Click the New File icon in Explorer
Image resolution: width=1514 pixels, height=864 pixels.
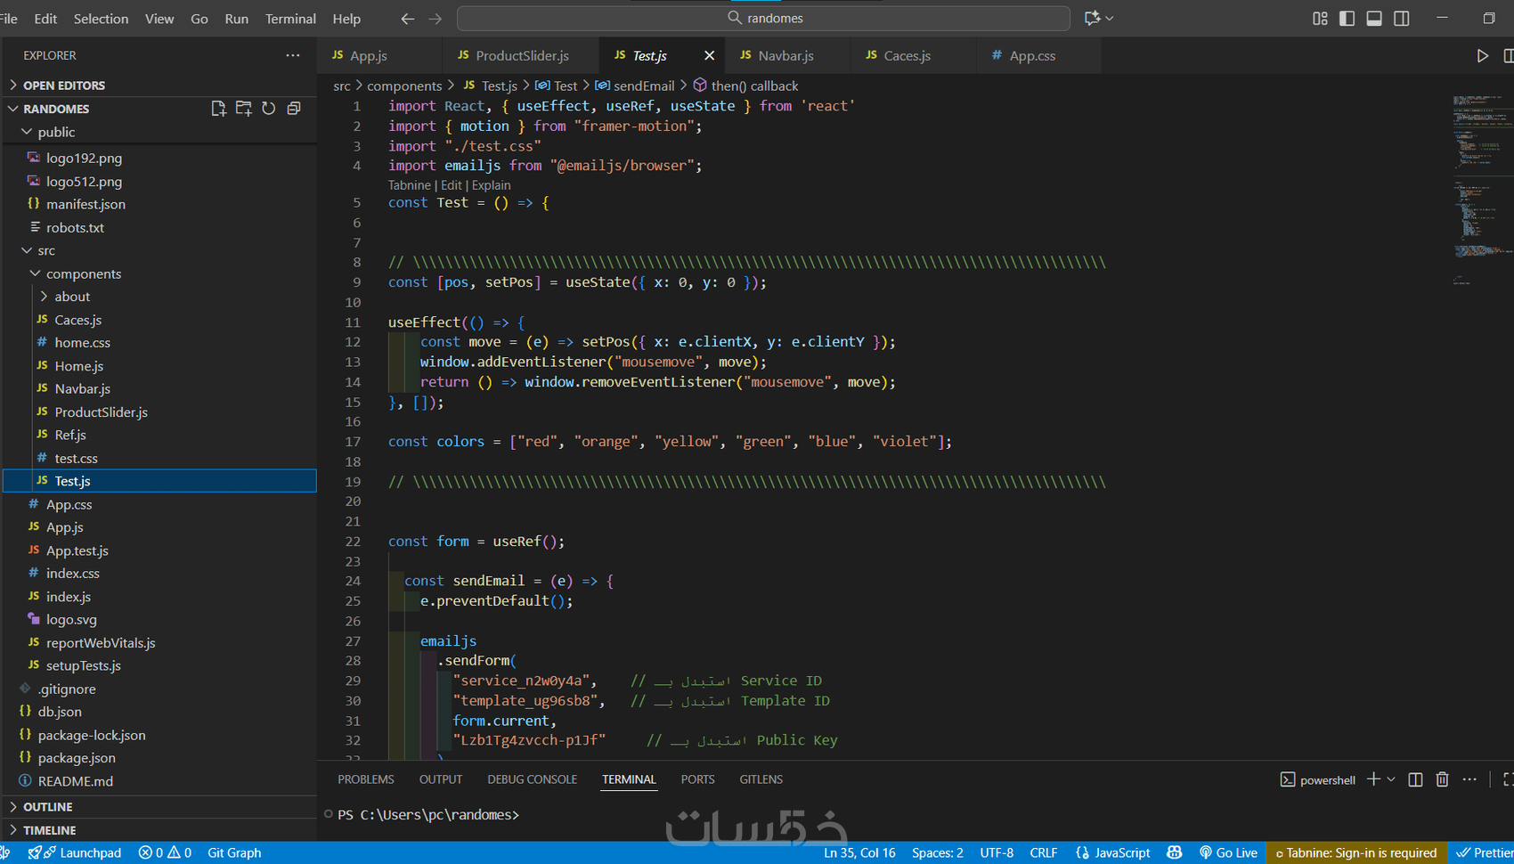[x=218, y=109]
